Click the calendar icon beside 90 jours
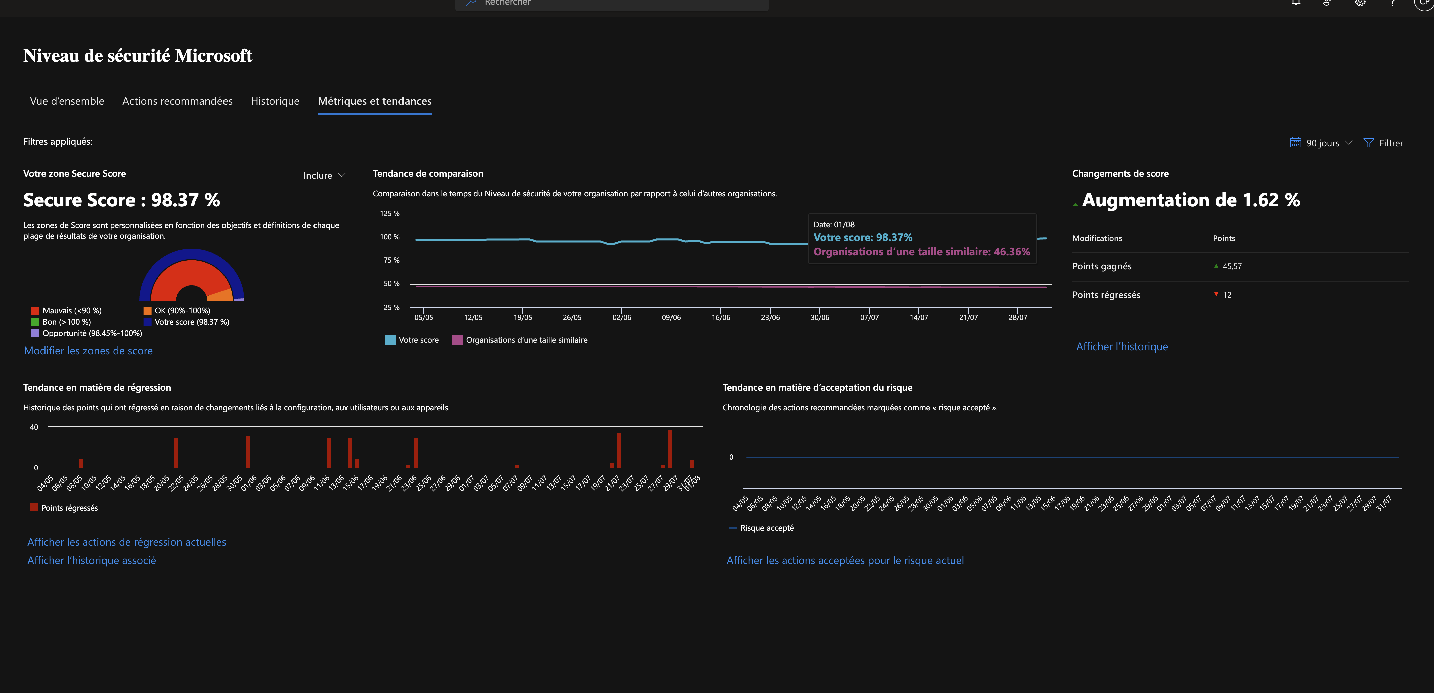 1295,143
